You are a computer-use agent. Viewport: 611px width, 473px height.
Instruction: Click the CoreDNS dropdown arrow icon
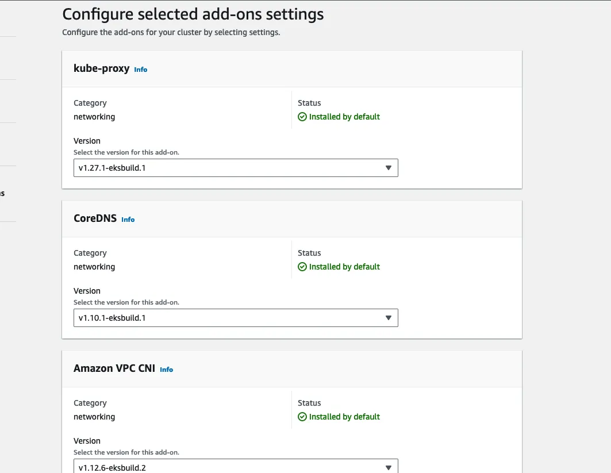tap(388, 318)
